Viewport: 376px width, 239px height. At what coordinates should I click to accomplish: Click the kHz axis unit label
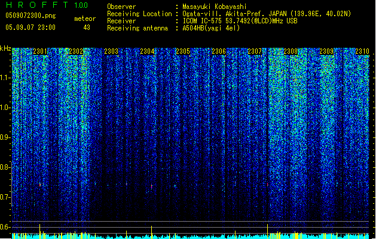5,48
